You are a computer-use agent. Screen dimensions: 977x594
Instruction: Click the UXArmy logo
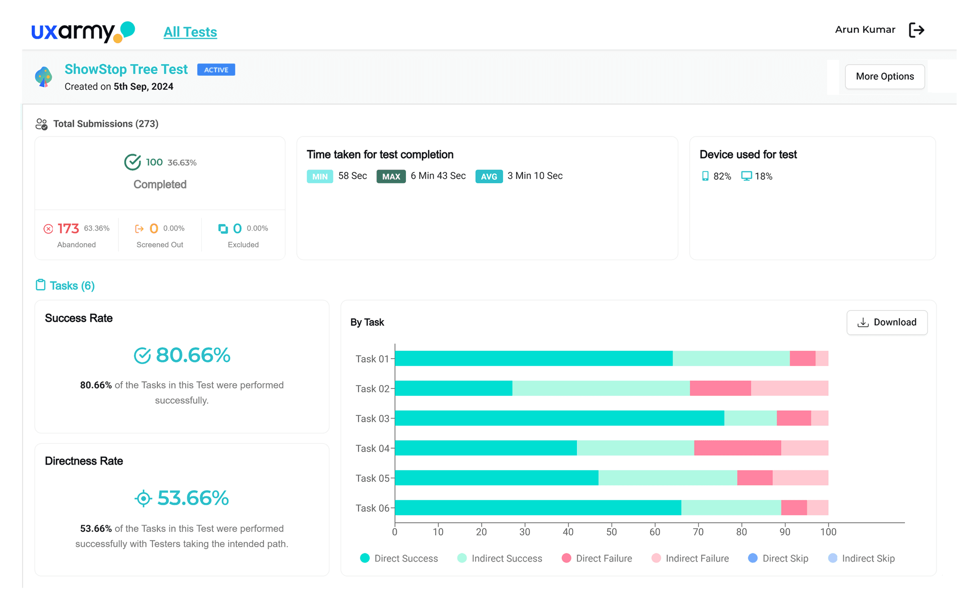point(83,32)
